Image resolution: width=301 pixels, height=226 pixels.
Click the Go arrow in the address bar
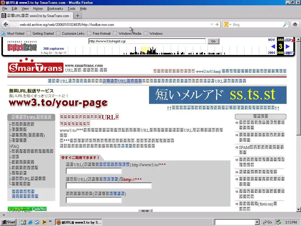(x=217, y=25)
